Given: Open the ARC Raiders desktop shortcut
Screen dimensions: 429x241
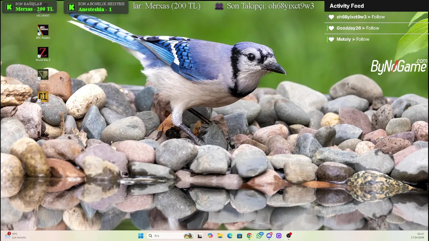Looking at the screenshot, I should (x=43, y=30).
